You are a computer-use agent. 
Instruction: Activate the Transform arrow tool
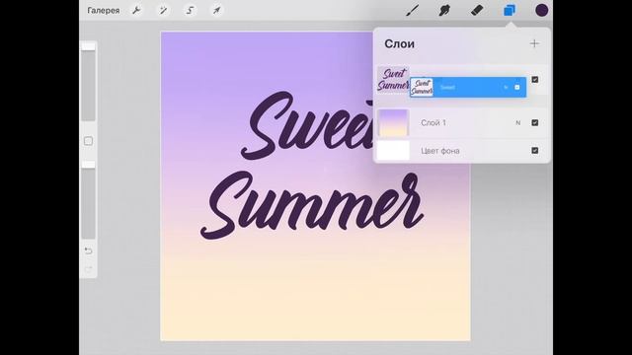(x=216, y=11)
